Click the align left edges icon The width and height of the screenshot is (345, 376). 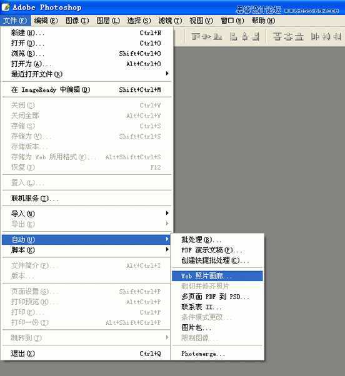[234, 36]
